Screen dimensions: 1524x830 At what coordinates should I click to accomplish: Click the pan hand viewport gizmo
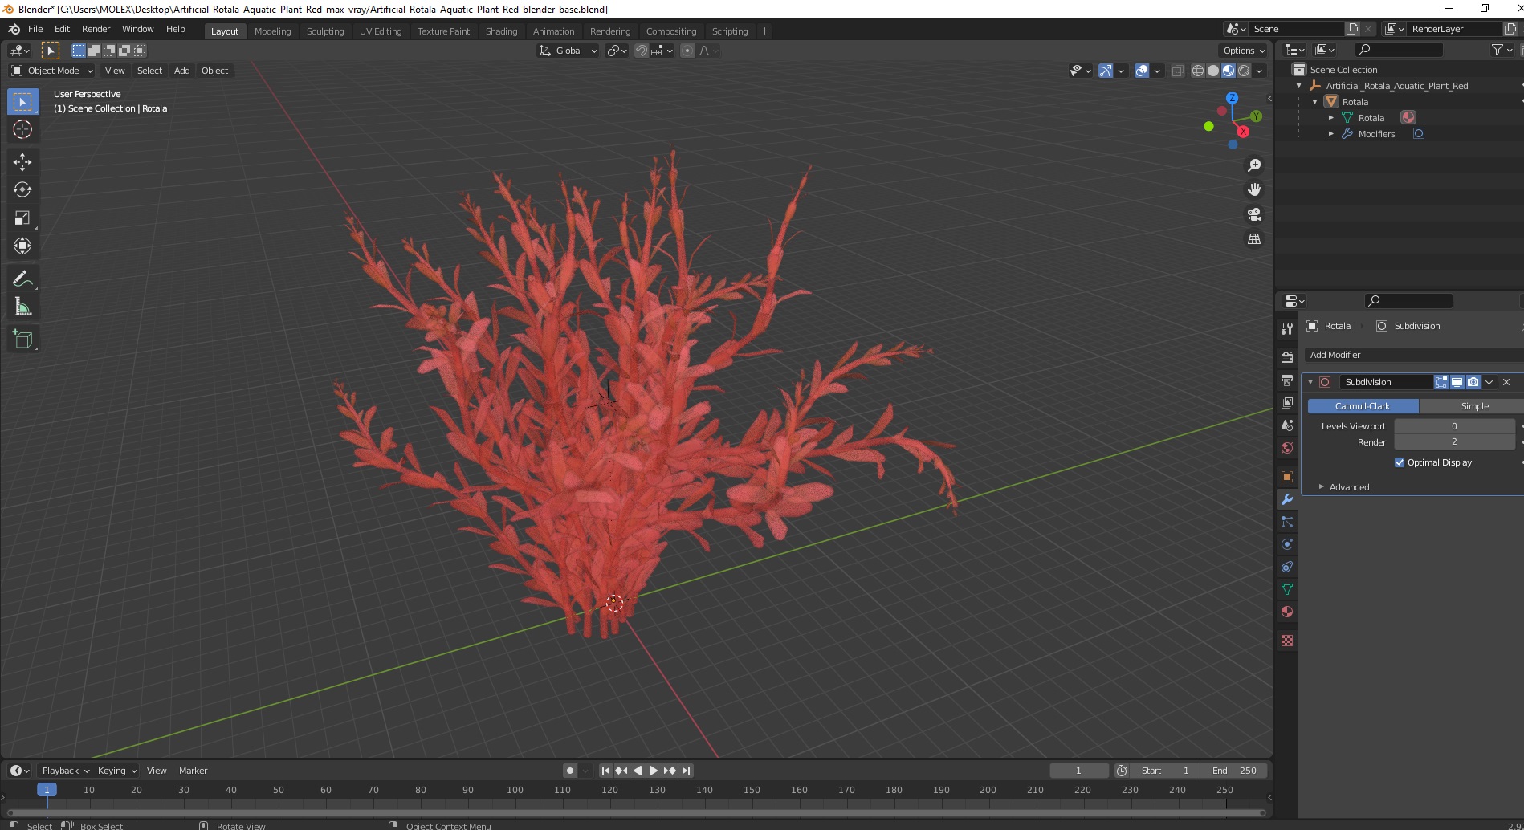1253,190
